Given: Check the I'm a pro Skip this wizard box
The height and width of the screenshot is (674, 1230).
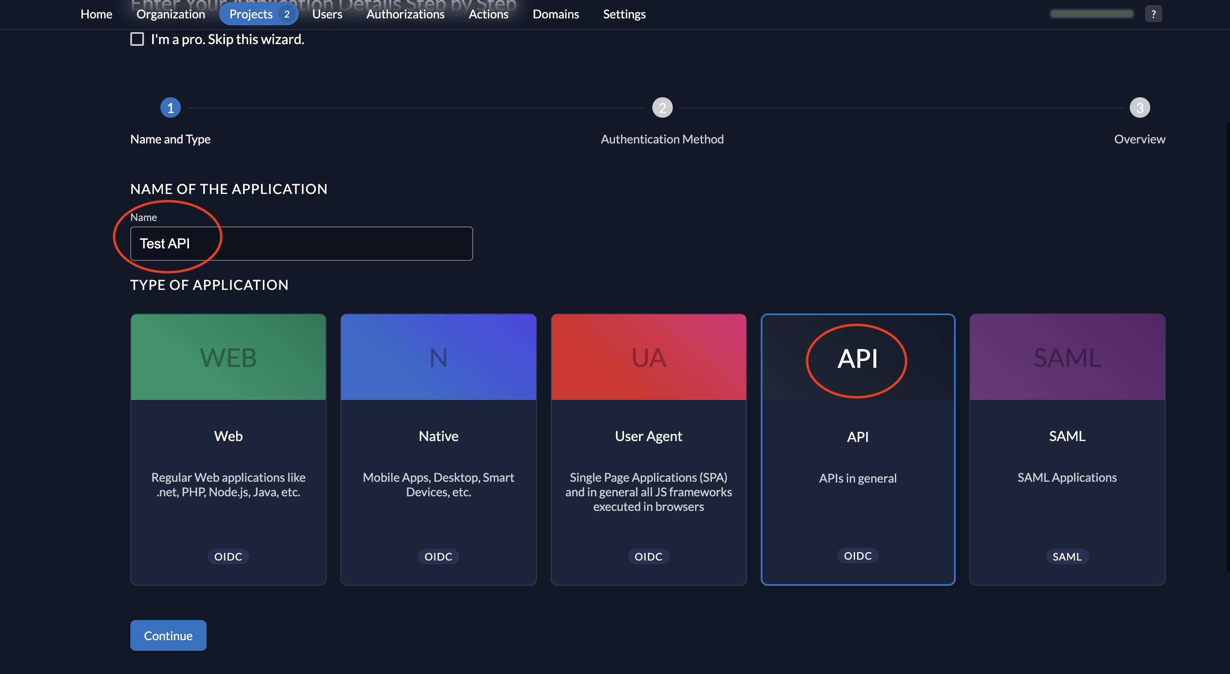Looking at the screenshot, I should click(137, 39).
